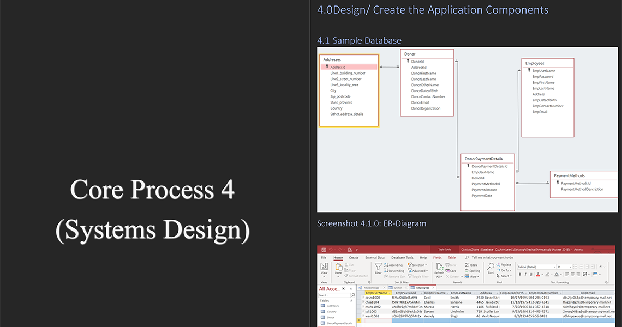Switch to the Create ribbon tab
This screenshot has width=622, height=327.
[354, 258]
